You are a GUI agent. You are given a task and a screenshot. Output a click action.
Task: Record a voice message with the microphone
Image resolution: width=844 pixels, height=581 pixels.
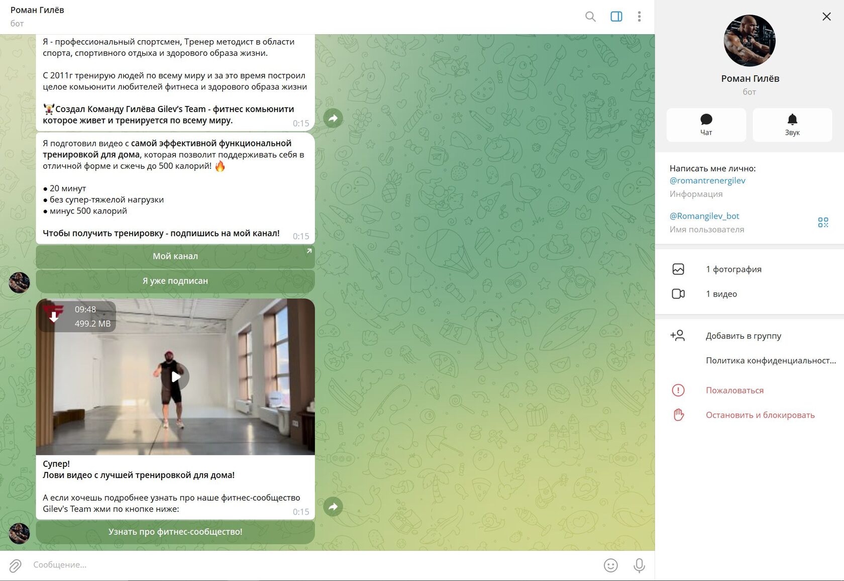click(x=639, y=565)
